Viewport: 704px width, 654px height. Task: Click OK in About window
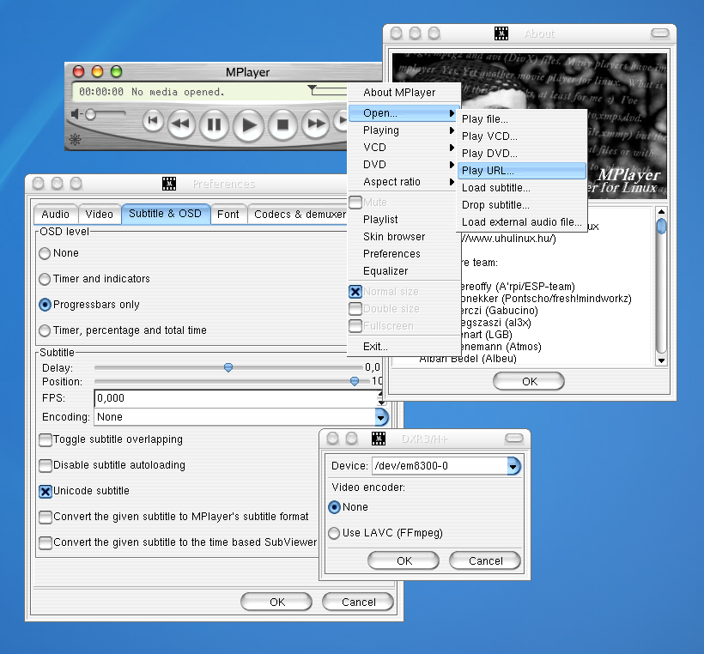(529, 382)
